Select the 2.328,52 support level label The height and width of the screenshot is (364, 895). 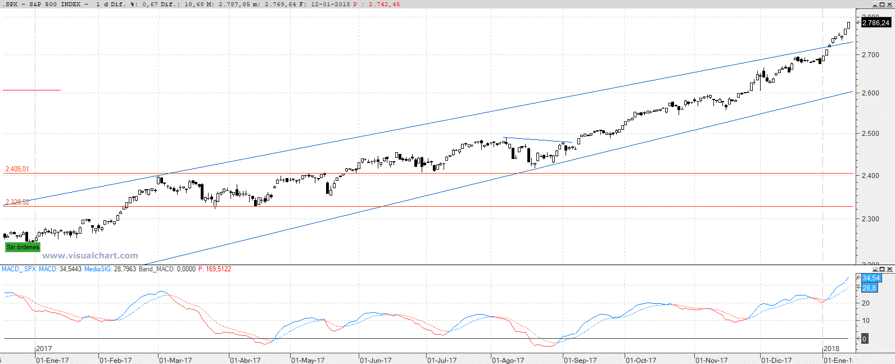[x=17, y=202]
